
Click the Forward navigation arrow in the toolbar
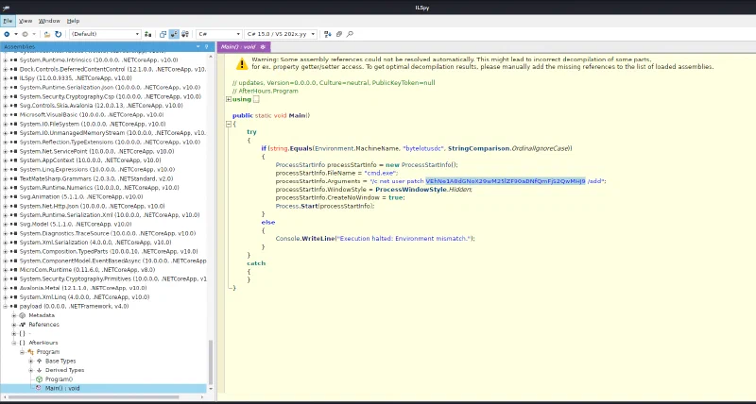(26, 34)
